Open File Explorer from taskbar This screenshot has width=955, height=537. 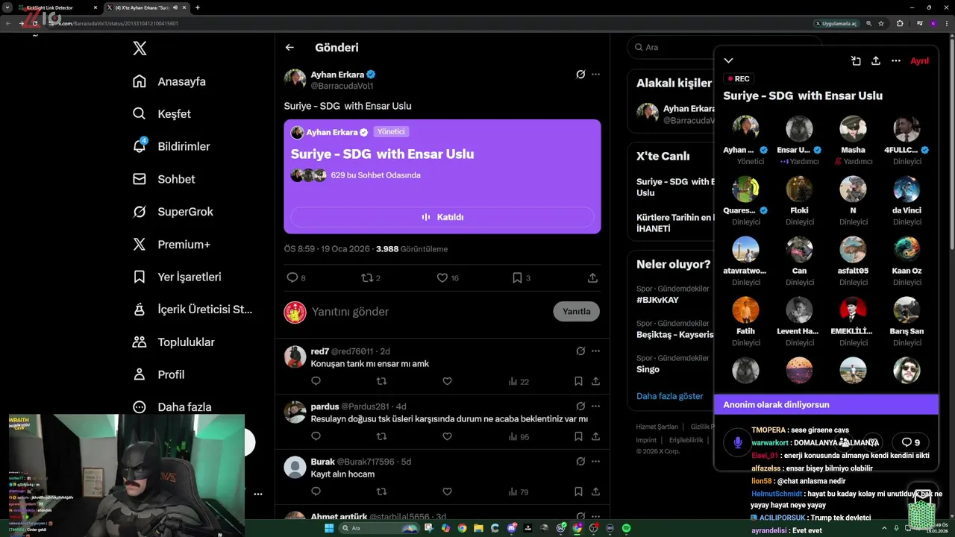coord(478,528)
